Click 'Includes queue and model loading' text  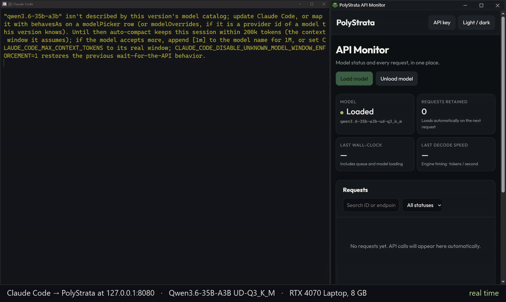(x=371, y=164)
